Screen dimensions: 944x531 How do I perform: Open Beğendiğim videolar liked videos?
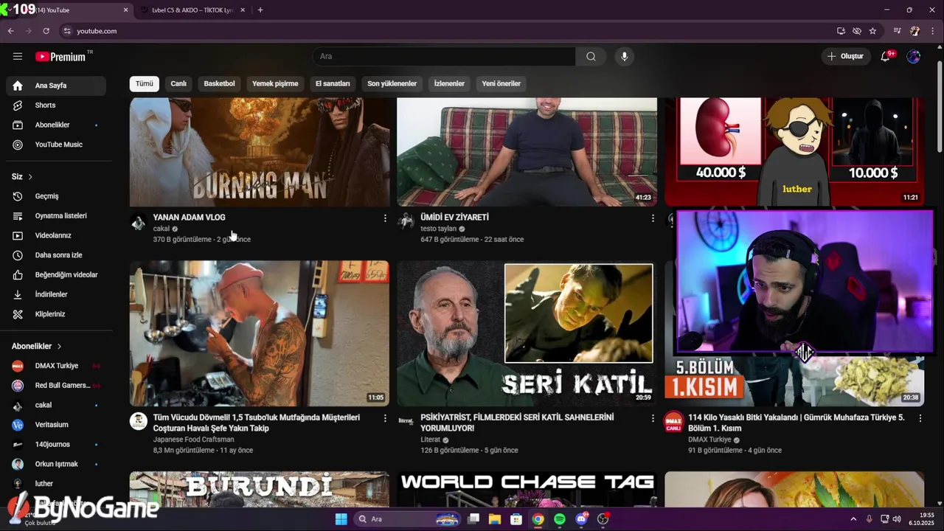(56, 275)
